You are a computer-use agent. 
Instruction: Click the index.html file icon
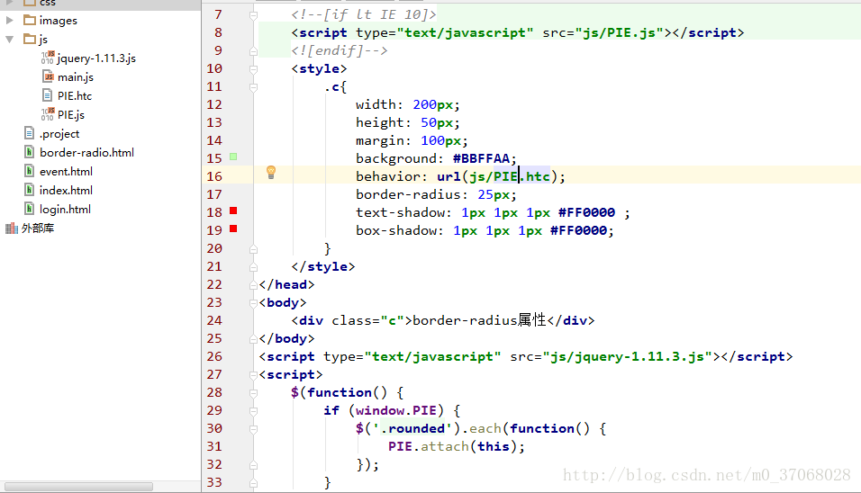30,190
